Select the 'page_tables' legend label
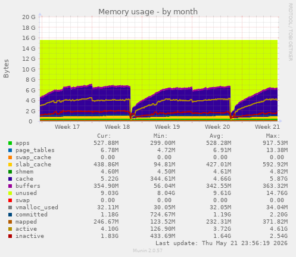296x257 pixels. pos(35,150)
